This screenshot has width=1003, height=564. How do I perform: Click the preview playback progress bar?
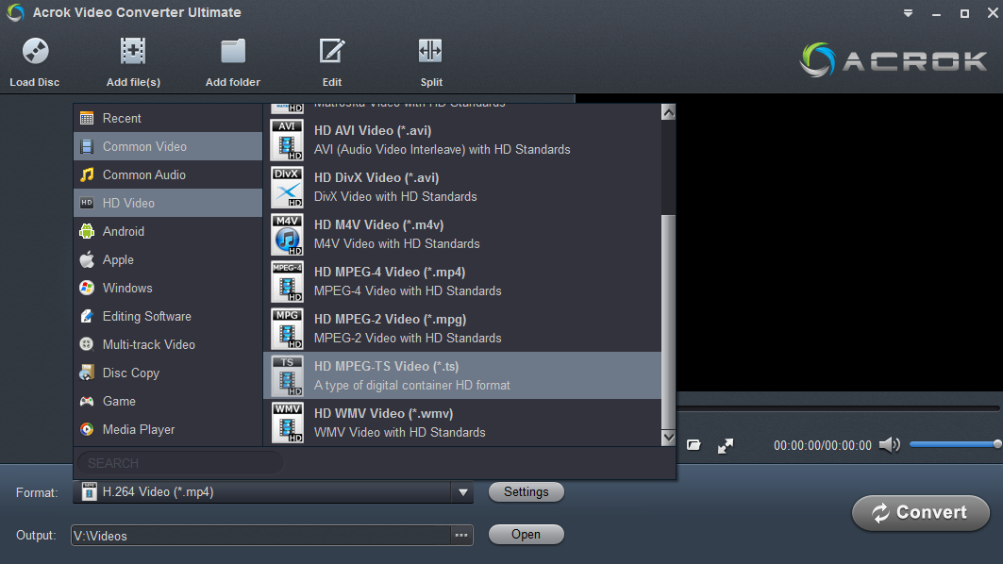[x=838, y=407]
